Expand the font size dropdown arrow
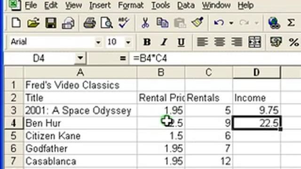Image resolution: width=301 pixels, height=169 pixels. 128,42
